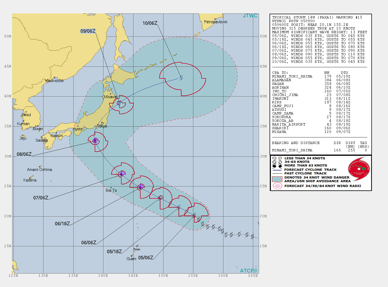Click the 05/06Z map callout label
This screenshot has height=287, width=388.
coord(146,258)
